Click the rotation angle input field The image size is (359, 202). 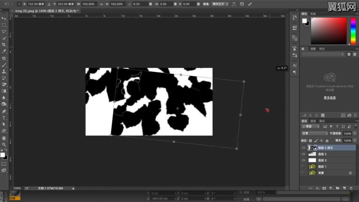(x=139, y=4)
